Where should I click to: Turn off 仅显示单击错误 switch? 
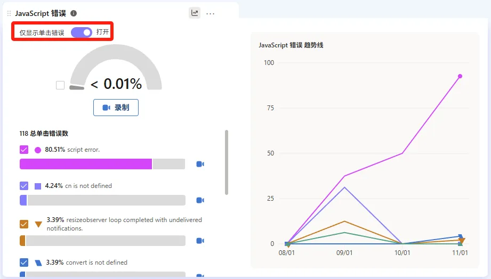point(82,32)
